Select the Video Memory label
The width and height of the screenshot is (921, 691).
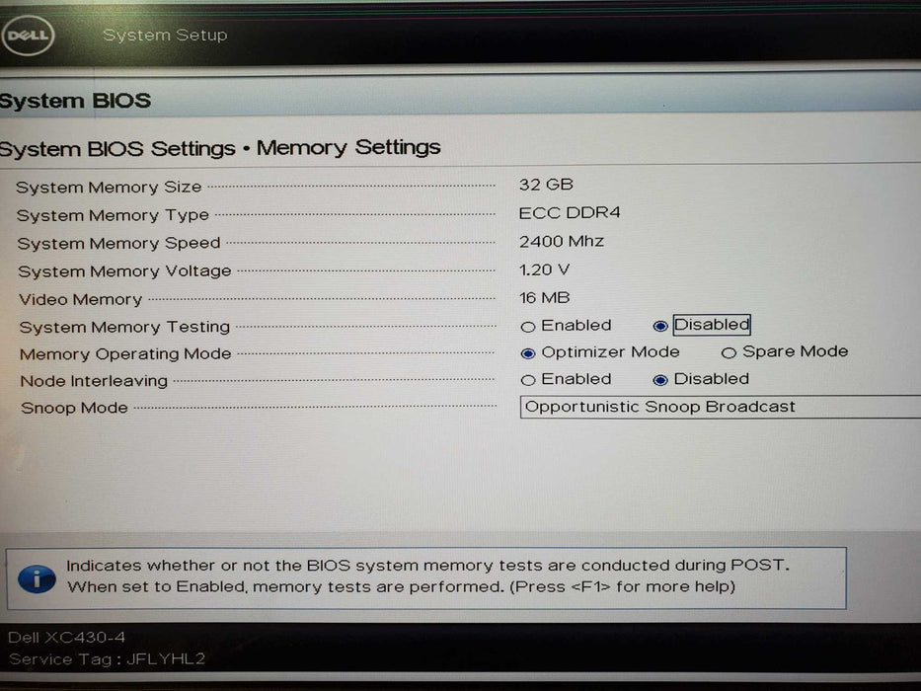(x=81, y=300)
